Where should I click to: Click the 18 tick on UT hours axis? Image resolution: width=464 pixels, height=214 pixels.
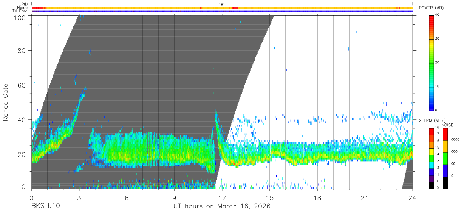click(317, 197)
